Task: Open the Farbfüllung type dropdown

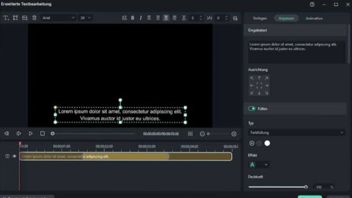Action: pyautogui.click(x=296, y=133)
